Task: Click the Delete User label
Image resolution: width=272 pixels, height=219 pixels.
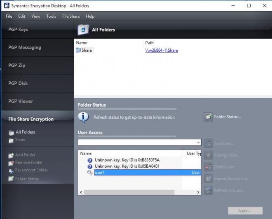Action: pos(224,167)
